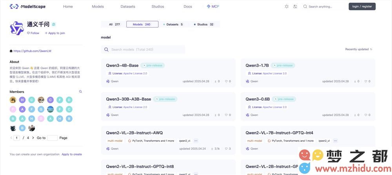
Task: Click pre-release badge on Qwen3-0.6B
Action: click(x=284, y=99)
